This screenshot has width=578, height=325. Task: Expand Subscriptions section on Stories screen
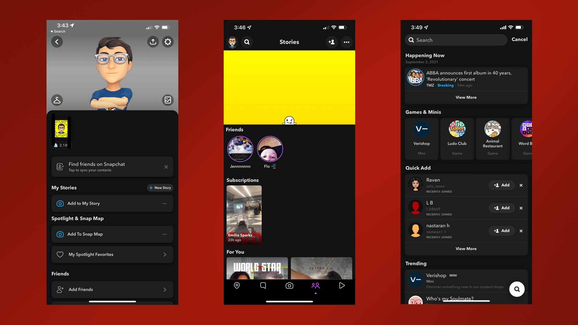point(242,180)
